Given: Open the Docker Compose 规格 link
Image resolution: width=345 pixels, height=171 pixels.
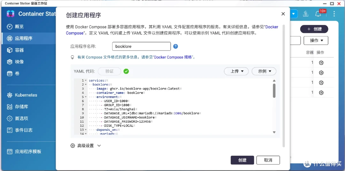Looking at the screenshot, I should coord(173,57).
